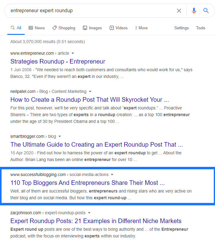Click the Shopping tag icon
215x246 pixels.
click(x=55, y=28)
